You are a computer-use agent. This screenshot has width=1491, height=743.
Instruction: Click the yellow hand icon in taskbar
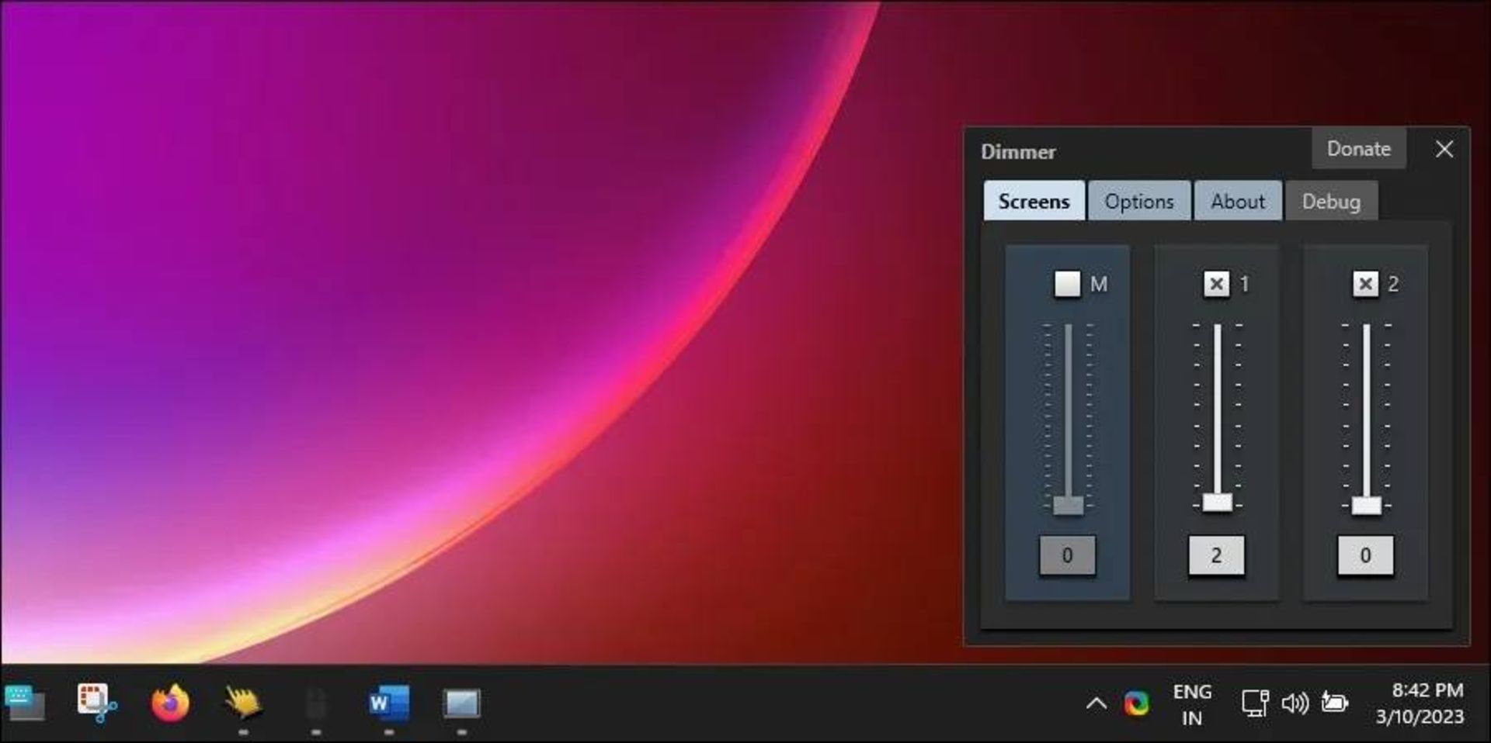(243, 703)
